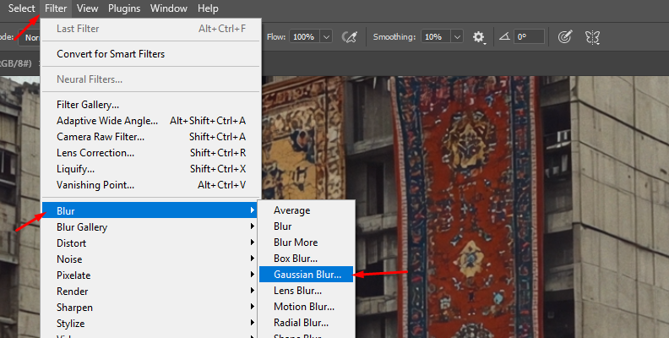Choose Gaussian Blur from Blur submenu
Viewport: 669px width, 338px height.
pyautogui.click(x=307, y=275)
